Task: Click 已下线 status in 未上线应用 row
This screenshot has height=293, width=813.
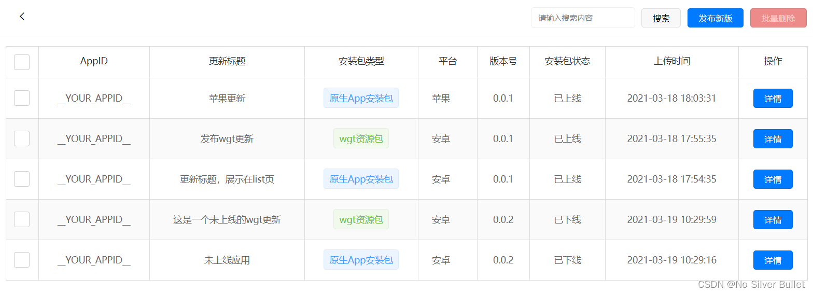Action: (568, 260)
